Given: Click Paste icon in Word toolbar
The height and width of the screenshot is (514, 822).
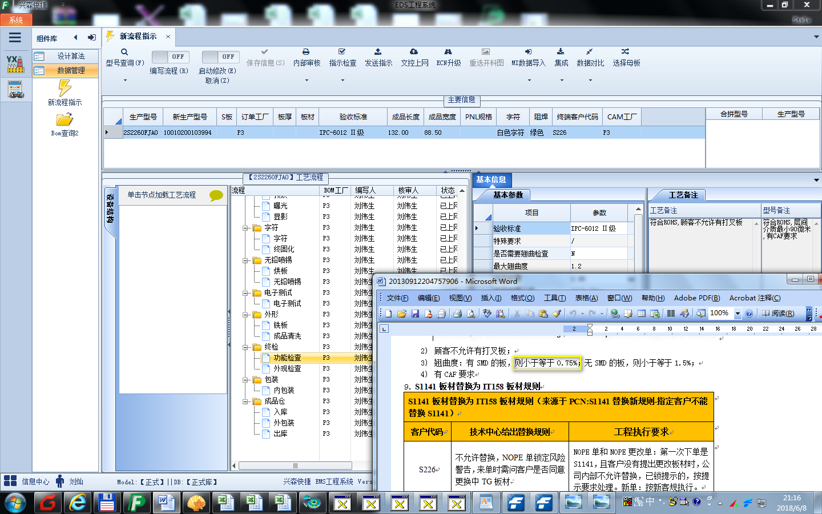Looking at the screenshot, I should [543, 314].
